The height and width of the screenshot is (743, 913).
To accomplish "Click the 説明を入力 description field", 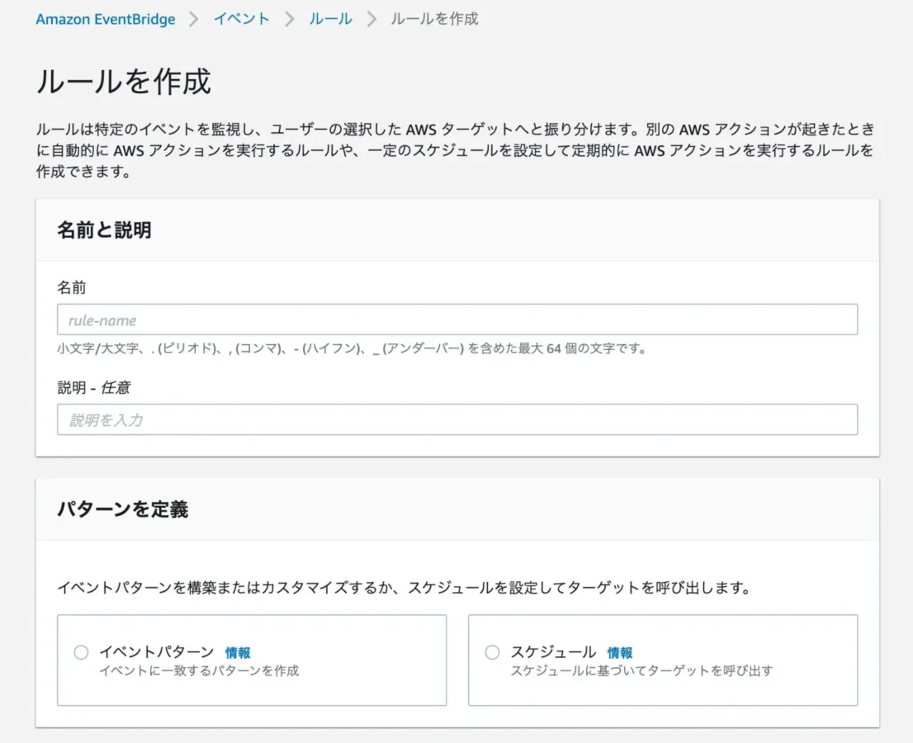I will tap(456, 419).
